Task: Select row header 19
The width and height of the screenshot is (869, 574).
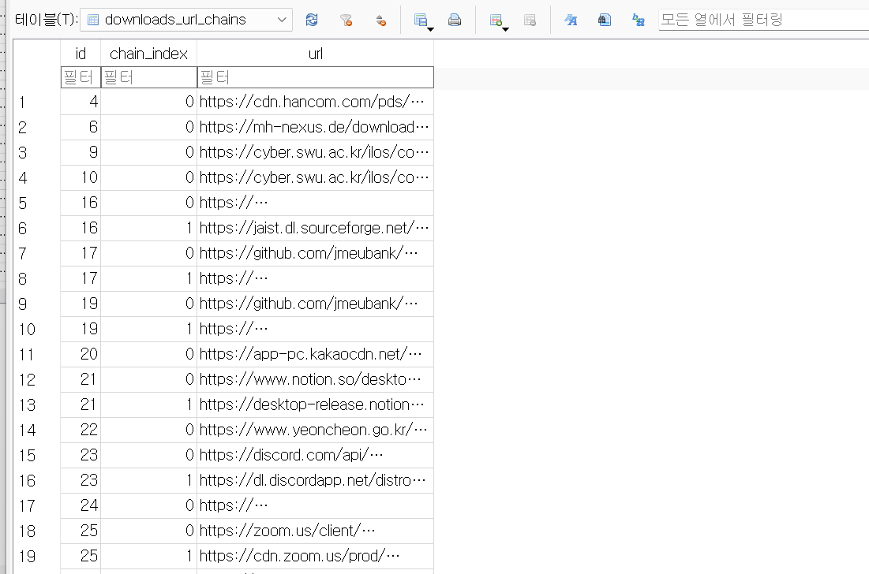Action: [x=37, y=556]
